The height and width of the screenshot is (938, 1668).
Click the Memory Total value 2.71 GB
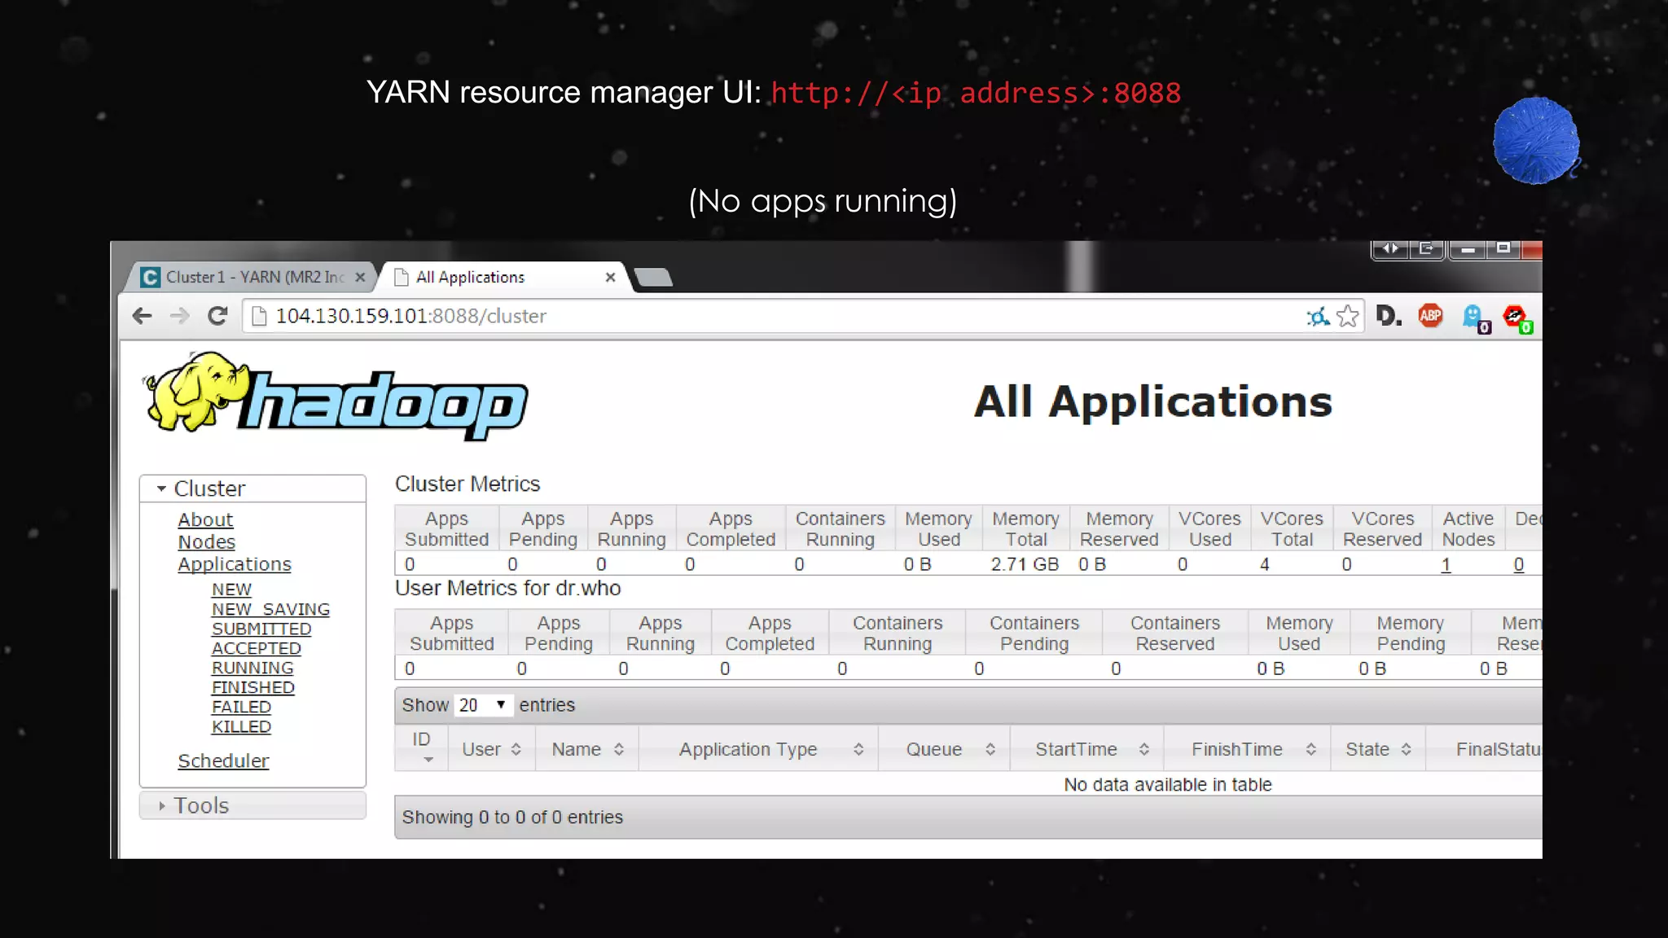1025,564
